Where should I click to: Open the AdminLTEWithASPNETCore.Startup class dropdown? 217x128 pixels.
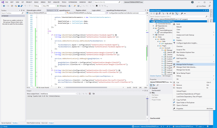point(86,13)
